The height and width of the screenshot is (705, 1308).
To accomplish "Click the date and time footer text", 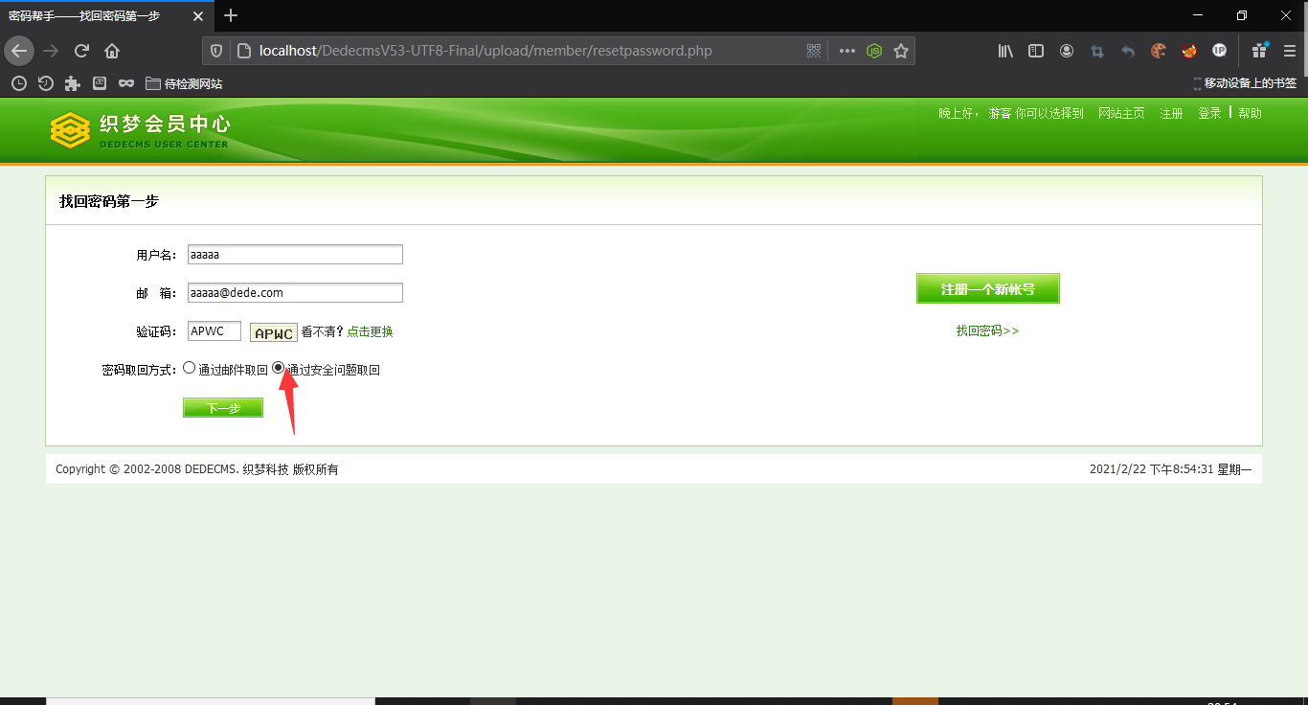I will pos(1170,469).
